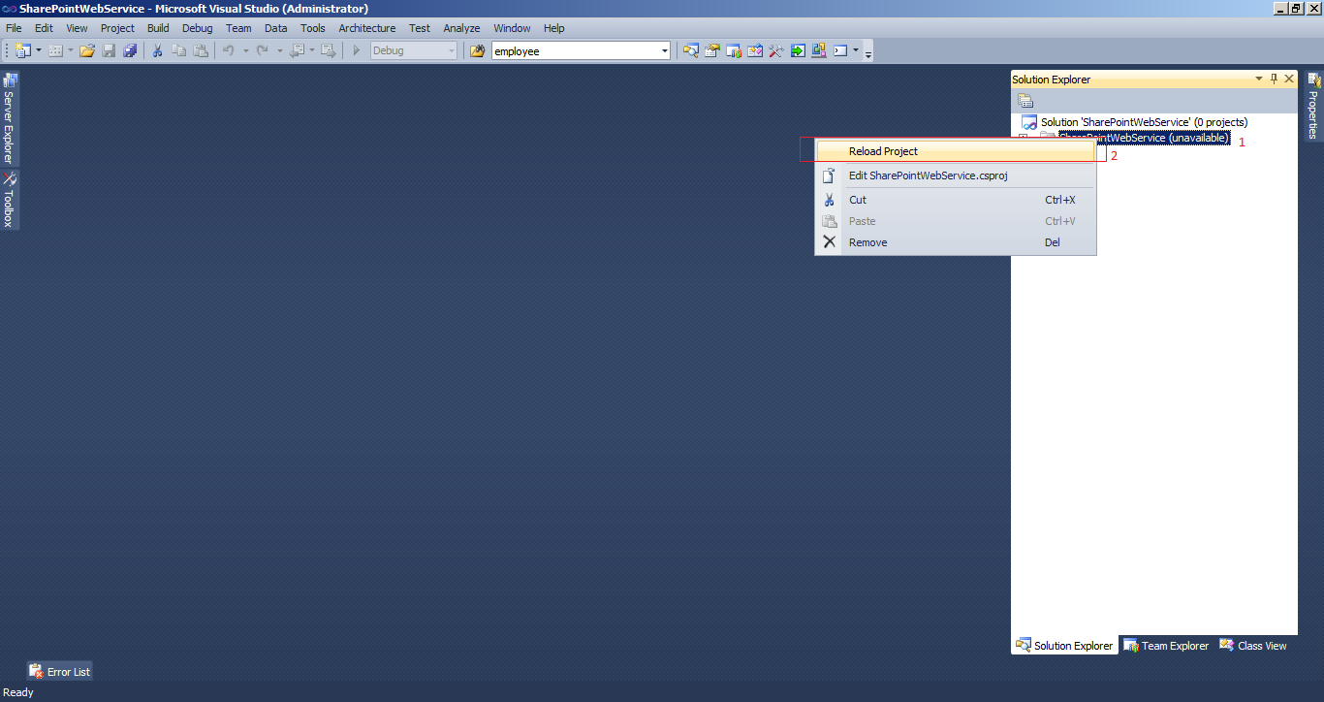Choose Cut in the context menu

(956, 200)
